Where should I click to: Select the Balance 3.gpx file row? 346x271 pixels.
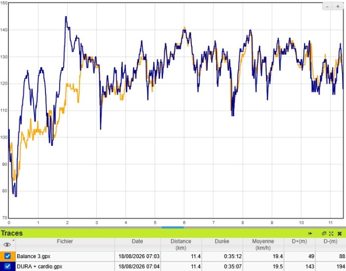(173, 256)
